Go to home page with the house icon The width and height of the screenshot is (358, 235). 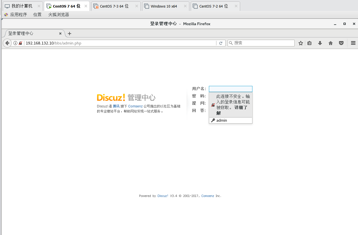331,43
